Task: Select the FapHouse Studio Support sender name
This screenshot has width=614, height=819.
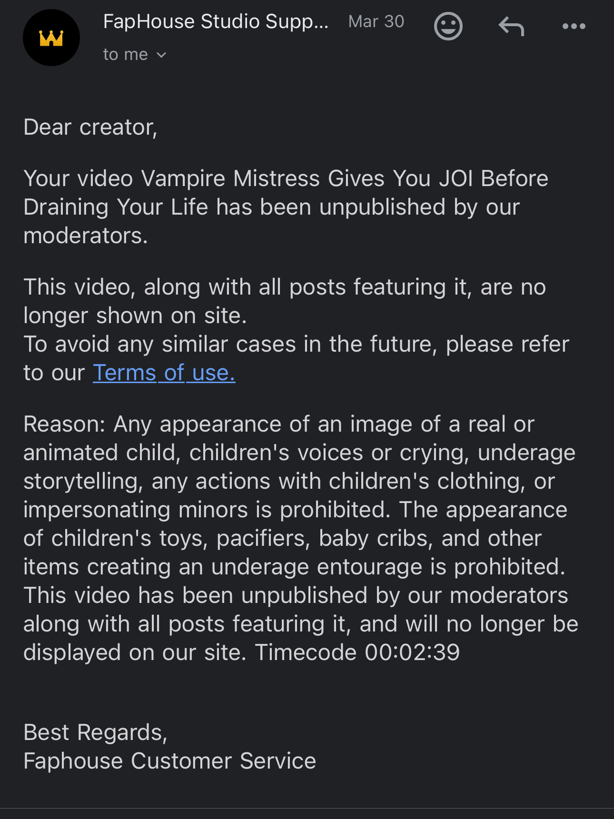Action: pyautogui.click(x=216, y=22)
